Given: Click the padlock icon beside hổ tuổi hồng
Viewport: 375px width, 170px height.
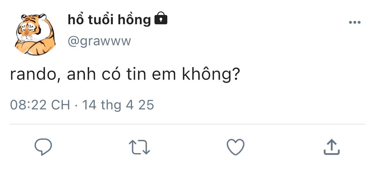Looking at the screenshot, I should (161, 18).
